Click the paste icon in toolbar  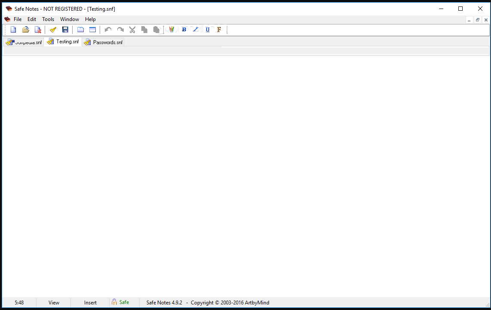coord(156,30)
